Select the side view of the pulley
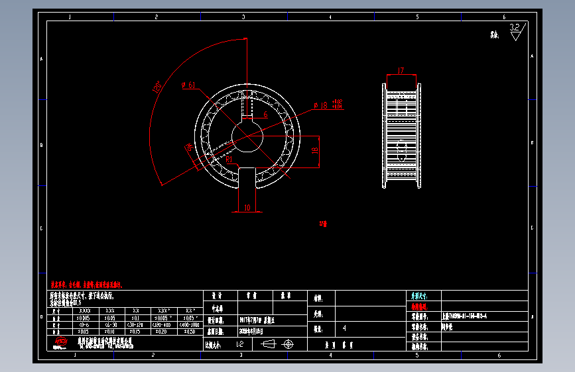 point(401,136)
